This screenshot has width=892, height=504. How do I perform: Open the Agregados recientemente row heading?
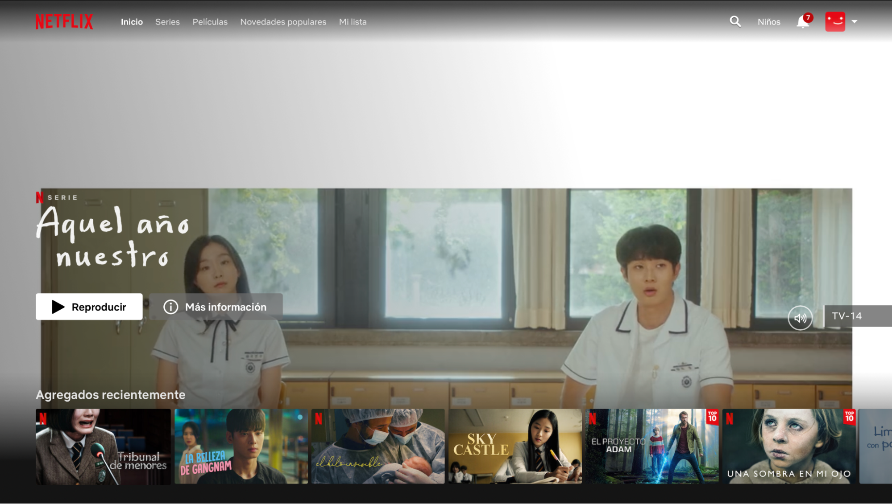[x=110, y=395]
